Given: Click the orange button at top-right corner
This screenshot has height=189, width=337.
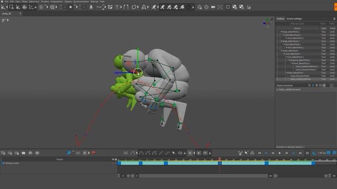Looking at the screenshot, I should click(335, 7).
